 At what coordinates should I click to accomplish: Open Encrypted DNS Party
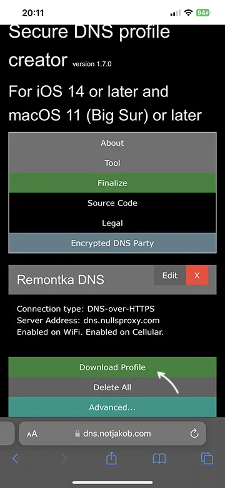(112, 243)
